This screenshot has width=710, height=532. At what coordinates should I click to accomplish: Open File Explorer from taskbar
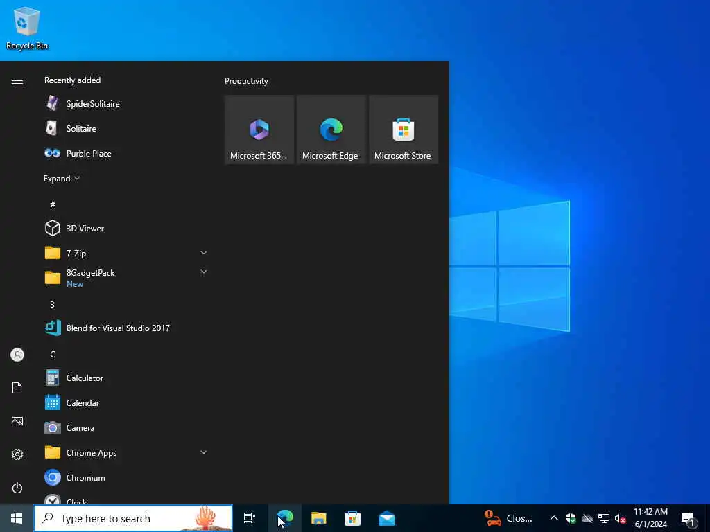(319, 518)
